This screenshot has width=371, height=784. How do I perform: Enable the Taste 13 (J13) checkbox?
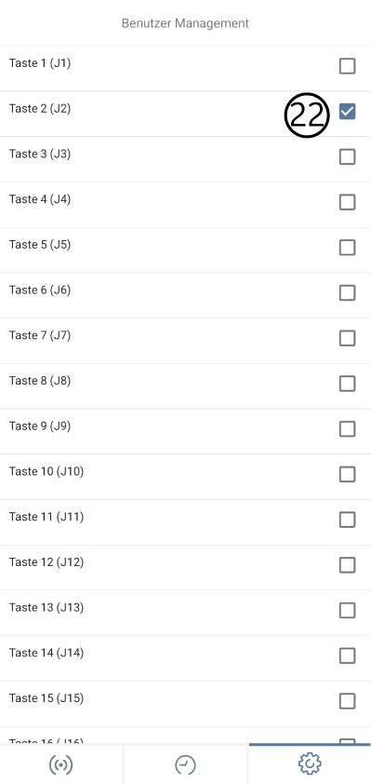[347, 610]
